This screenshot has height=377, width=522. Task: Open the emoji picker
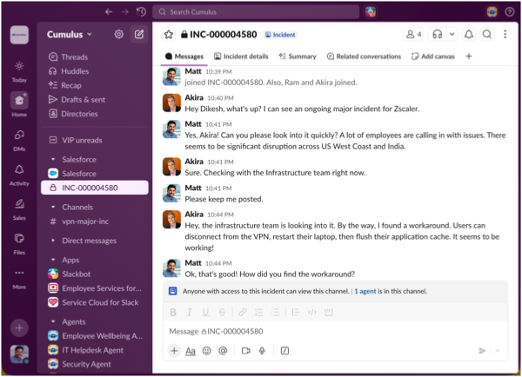[x=207, y=351]
